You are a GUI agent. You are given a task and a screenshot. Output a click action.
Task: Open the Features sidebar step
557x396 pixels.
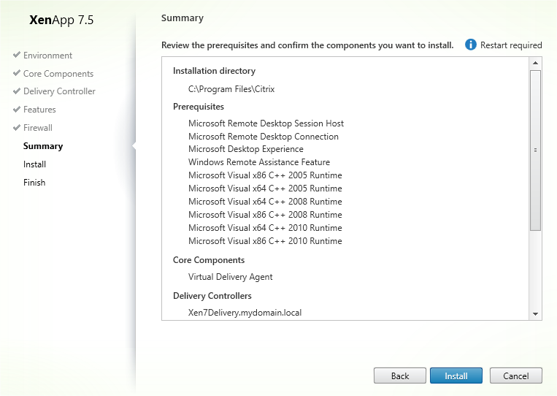tap(39, 110)
